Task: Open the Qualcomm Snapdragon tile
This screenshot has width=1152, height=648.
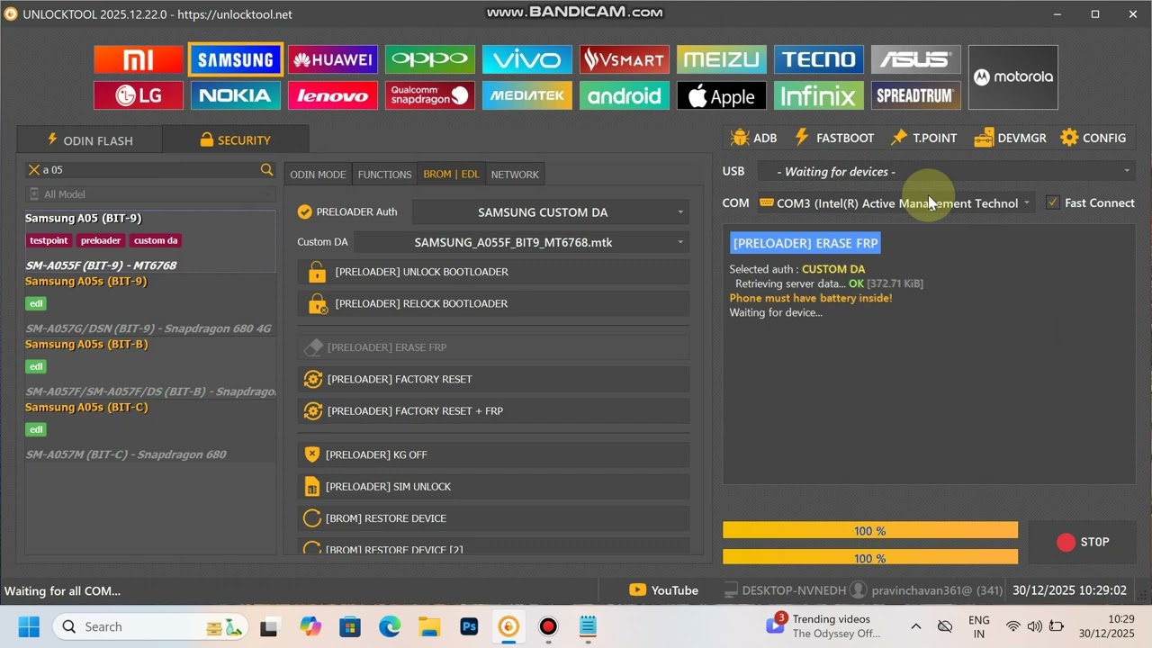Action: click(x=430, y=95)
